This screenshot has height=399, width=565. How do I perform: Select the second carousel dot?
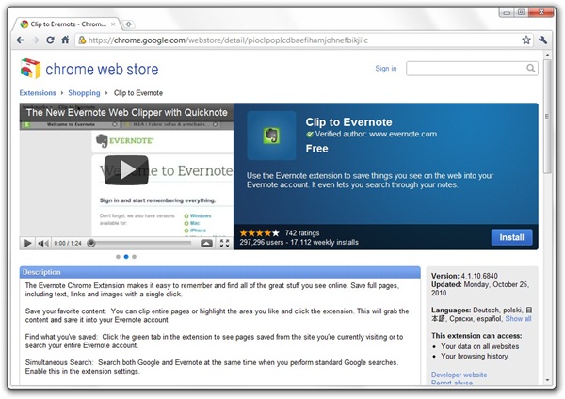[126, 257]
